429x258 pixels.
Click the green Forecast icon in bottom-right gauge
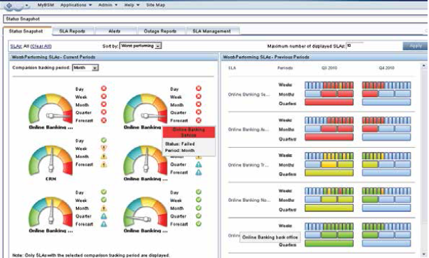(x=198, y=224)
